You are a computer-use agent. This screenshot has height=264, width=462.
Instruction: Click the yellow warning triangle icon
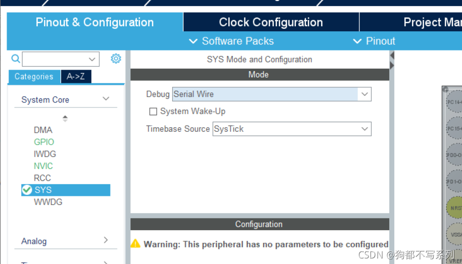[x=135, y=244]
